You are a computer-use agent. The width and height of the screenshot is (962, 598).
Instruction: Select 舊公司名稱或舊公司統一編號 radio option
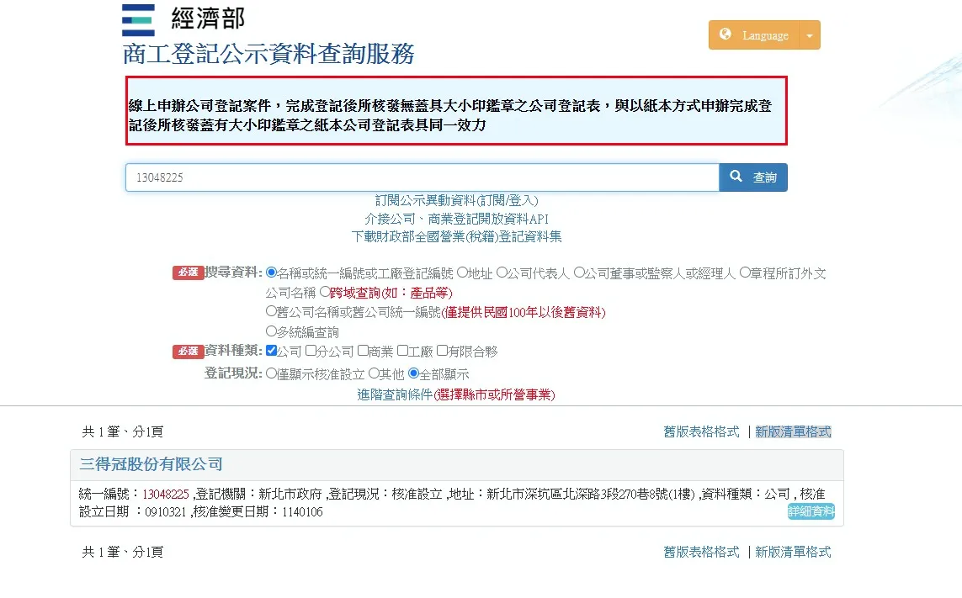tap(271, 311)
